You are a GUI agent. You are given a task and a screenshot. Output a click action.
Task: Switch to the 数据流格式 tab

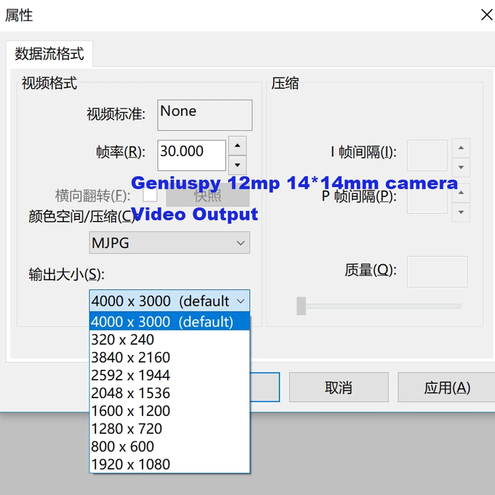(49, 53)
